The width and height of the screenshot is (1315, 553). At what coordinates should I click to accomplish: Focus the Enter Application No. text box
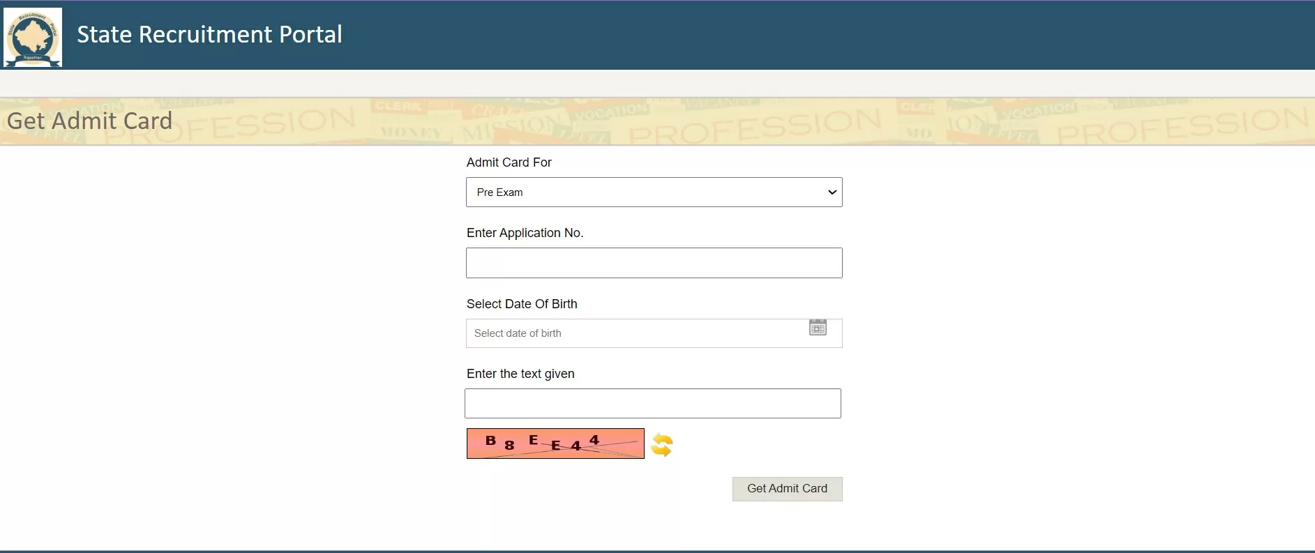pos(654,263)
